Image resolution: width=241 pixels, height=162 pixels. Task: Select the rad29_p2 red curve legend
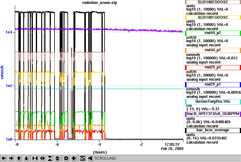pyautogui.click(x=213, y=67)
